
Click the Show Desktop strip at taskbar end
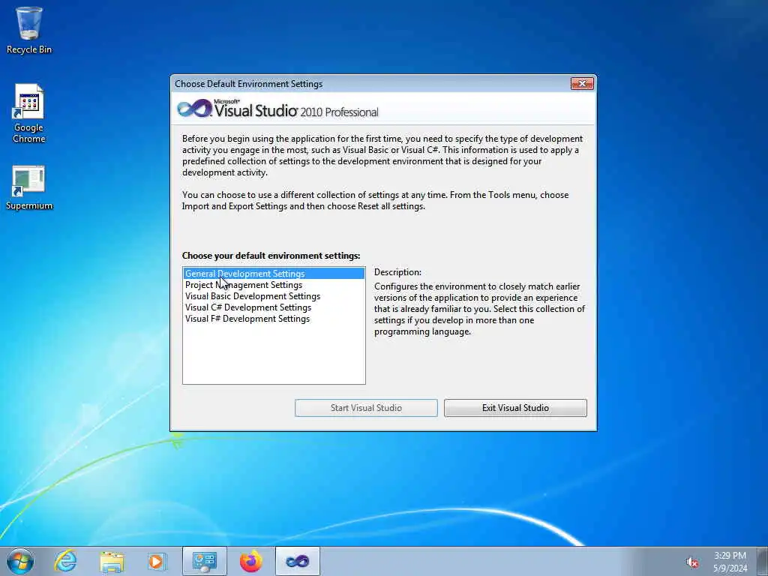pos(762,561)
